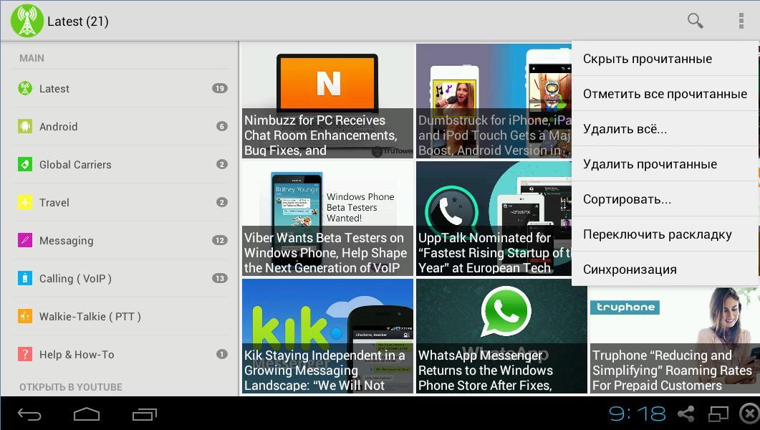Open Global Carriers category in sidebar
Screen dimensions: 760x430
click(x=121, y=164)
